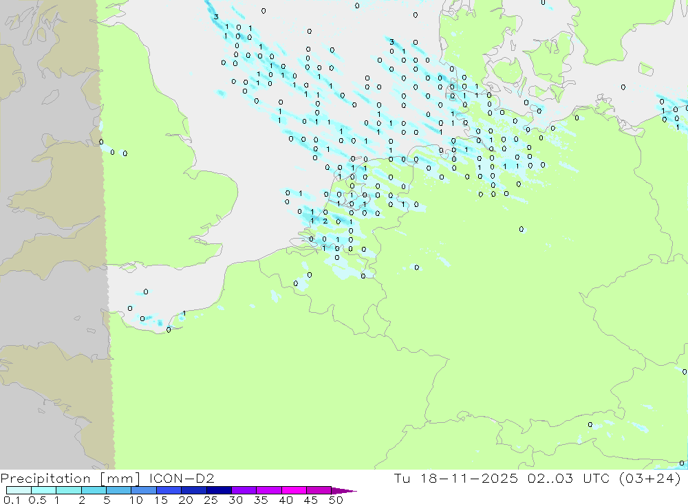Click the '02..03 UTC' time text
The height and width of the screenshot is (504, 688).
[x=569, y=478]
